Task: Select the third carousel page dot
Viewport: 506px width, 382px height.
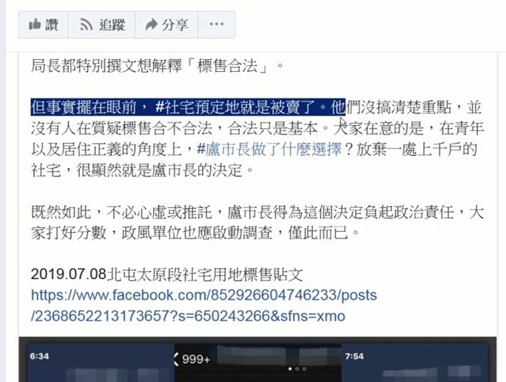Action: 304,369
